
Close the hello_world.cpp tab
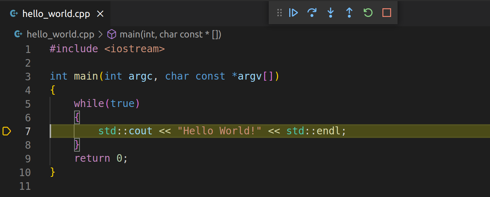point(100,14)
